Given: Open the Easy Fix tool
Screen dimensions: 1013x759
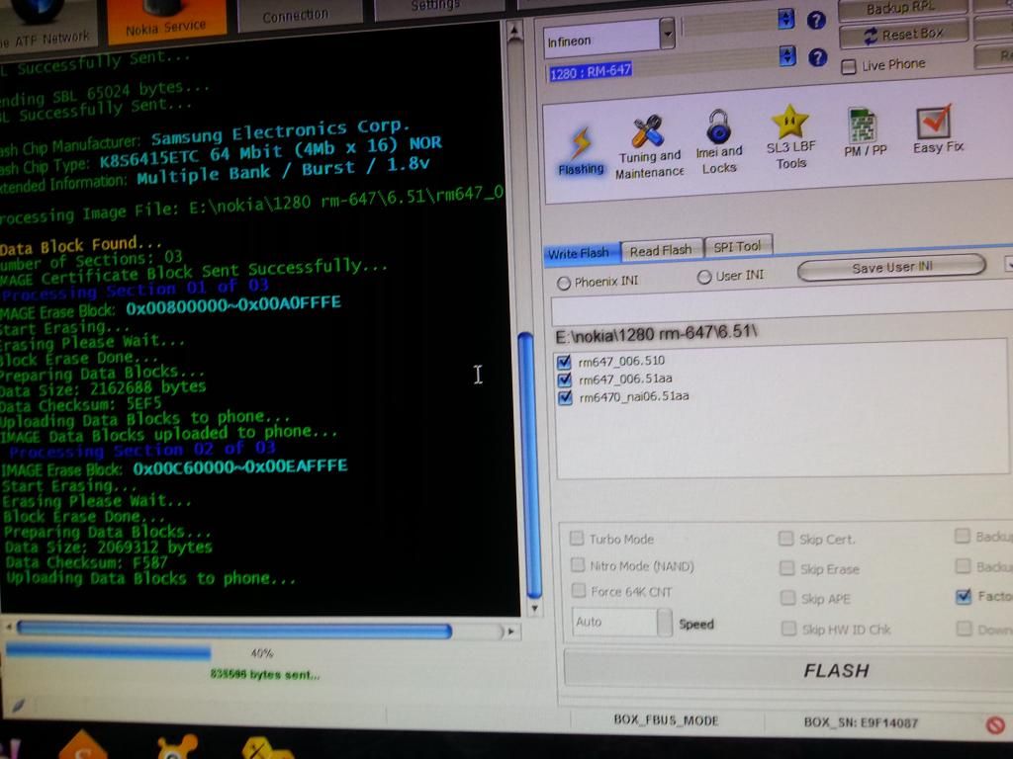Looking at the screenshot, I should pos(936,130).
